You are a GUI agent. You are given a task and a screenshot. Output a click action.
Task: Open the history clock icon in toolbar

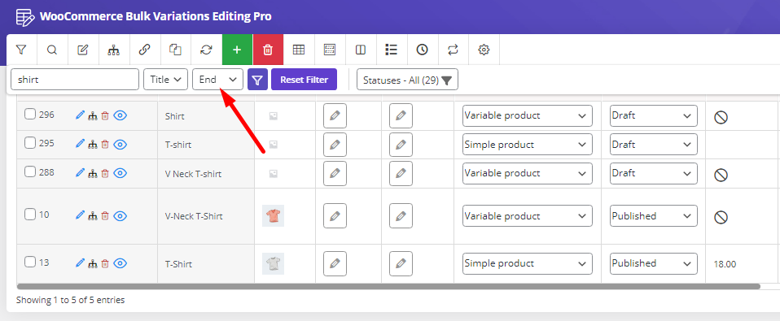pyautogui.click(x=423, y=50)
